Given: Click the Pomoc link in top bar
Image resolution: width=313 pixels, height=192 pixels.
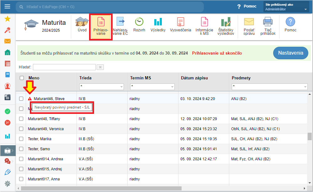Looking at the screenshot, I should coord(247,6).
